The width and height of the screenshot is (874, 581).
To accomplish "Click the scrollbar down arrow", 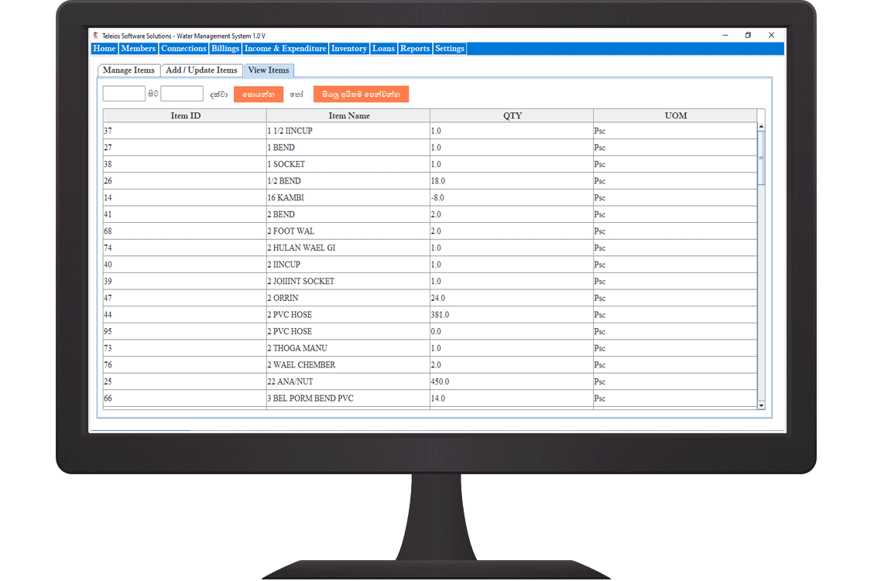I will click(x=761, y=405).
